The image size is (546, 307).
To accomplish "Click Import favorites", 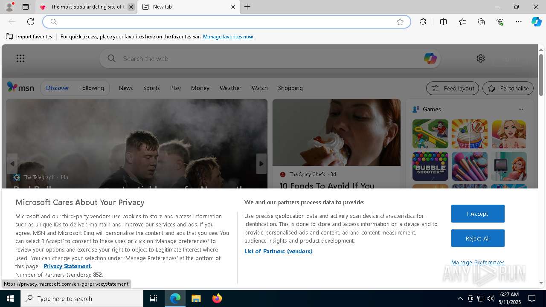I will click(x=29, y=37).
